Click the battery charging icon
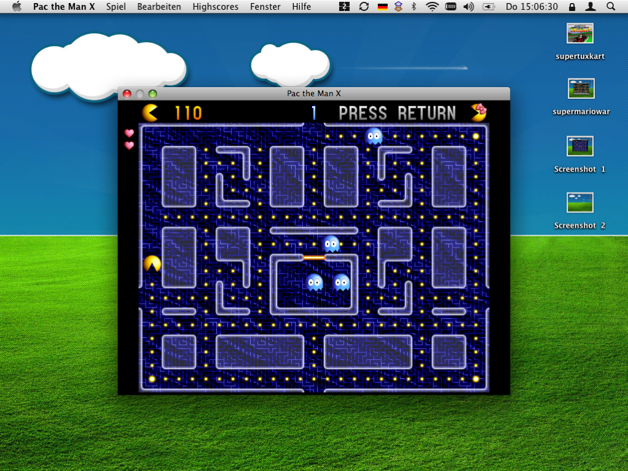This screenshot has height=471, width=628. 489,6
